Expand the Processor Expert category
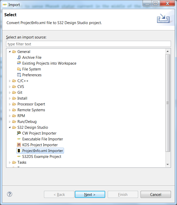177x205 pixels. (x=10, y=104)
